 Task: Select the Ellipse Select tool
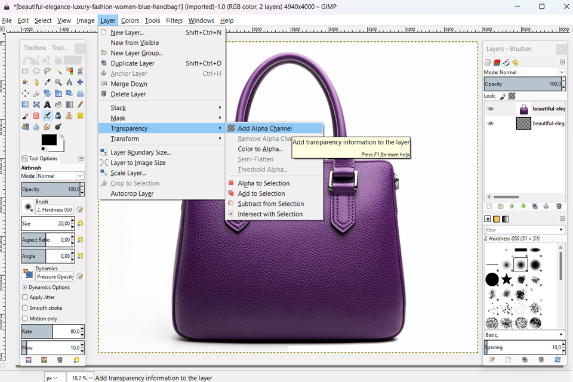(x=36, y=71)
